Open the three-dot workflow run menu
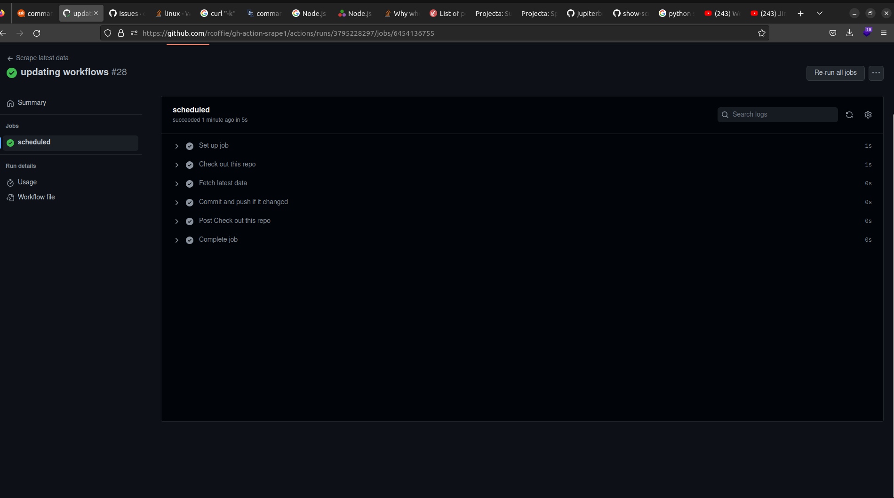Image resolution: width=894 pixels, height=498 pixels. (x=876, y=73)
